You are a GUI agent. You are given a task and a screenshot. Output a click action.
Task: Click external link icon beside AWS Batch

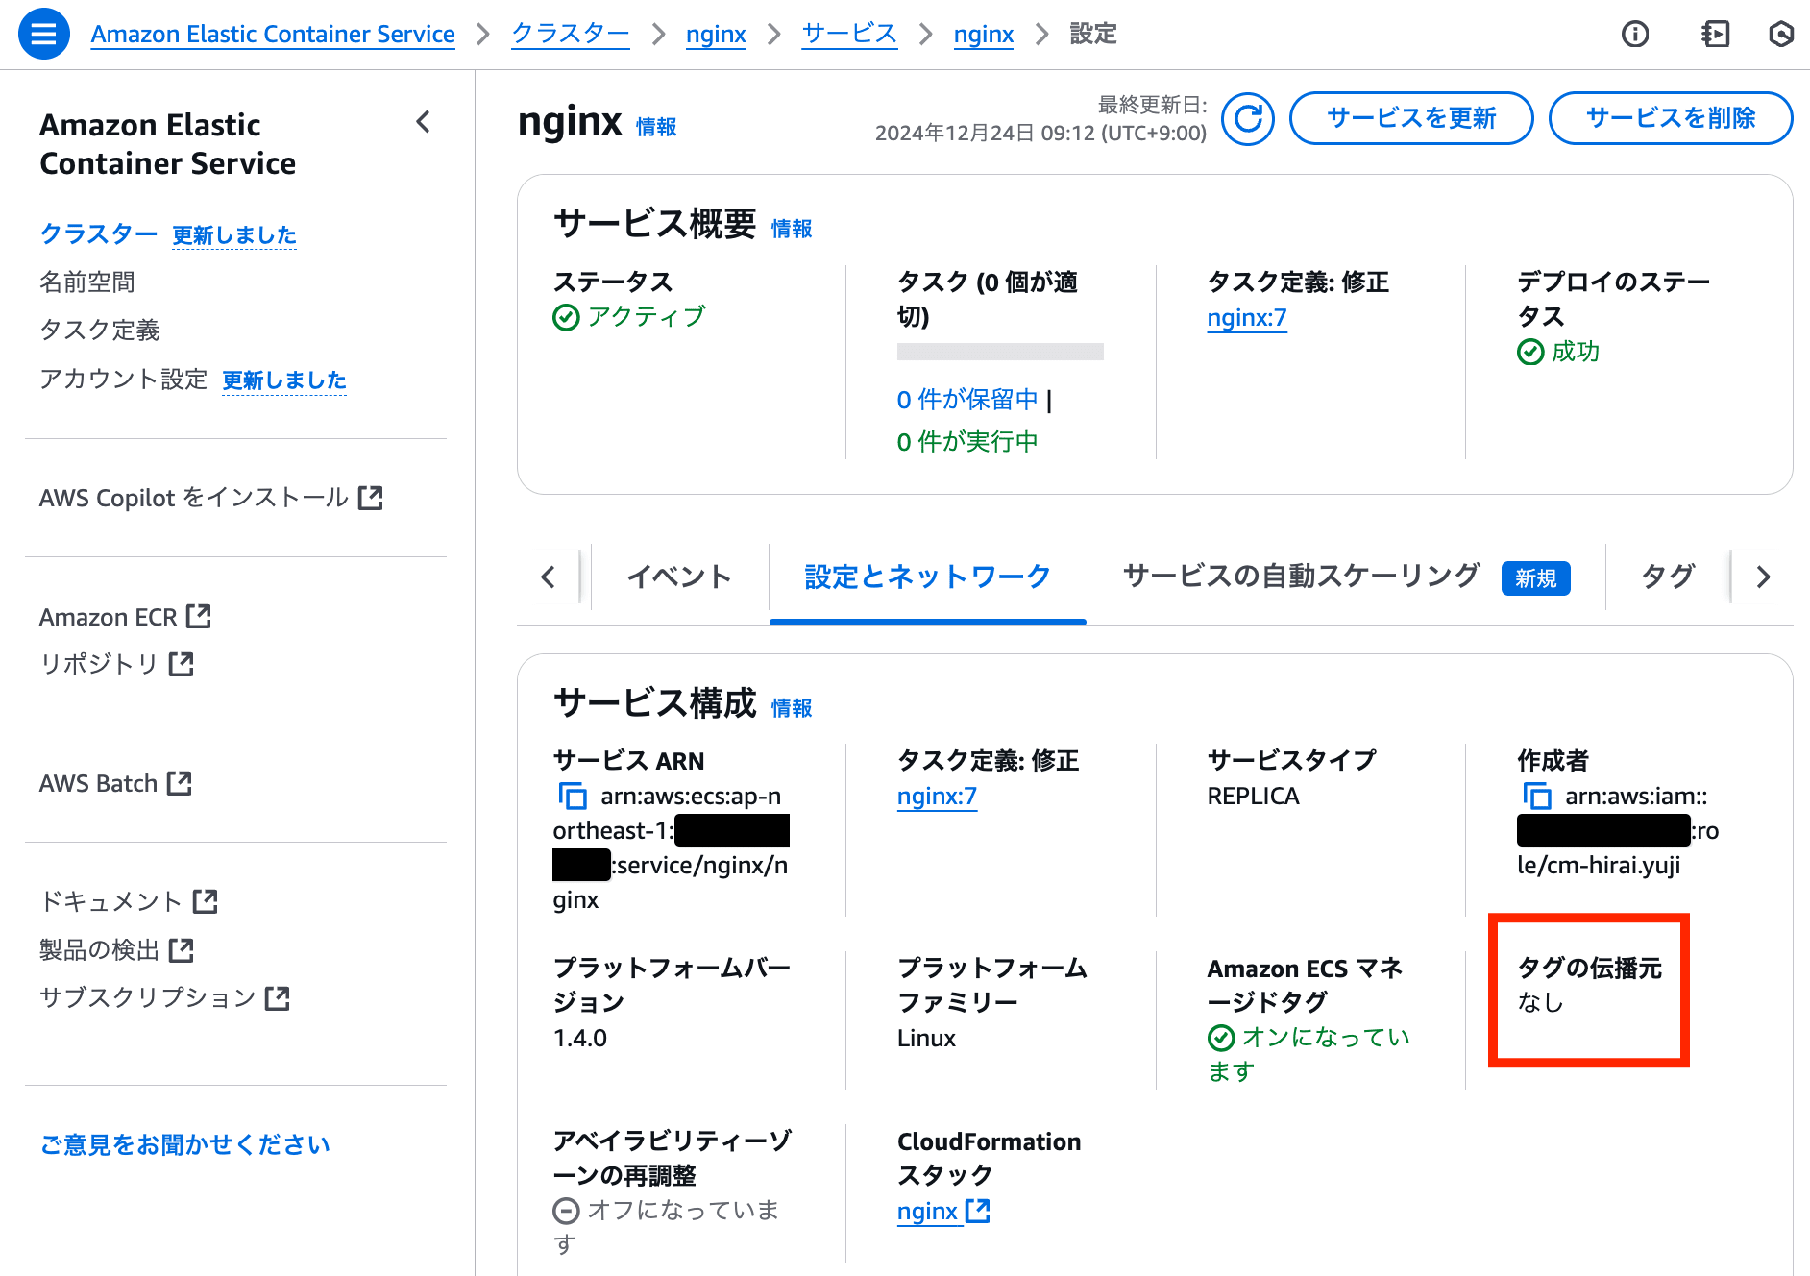tap(180, 783)
